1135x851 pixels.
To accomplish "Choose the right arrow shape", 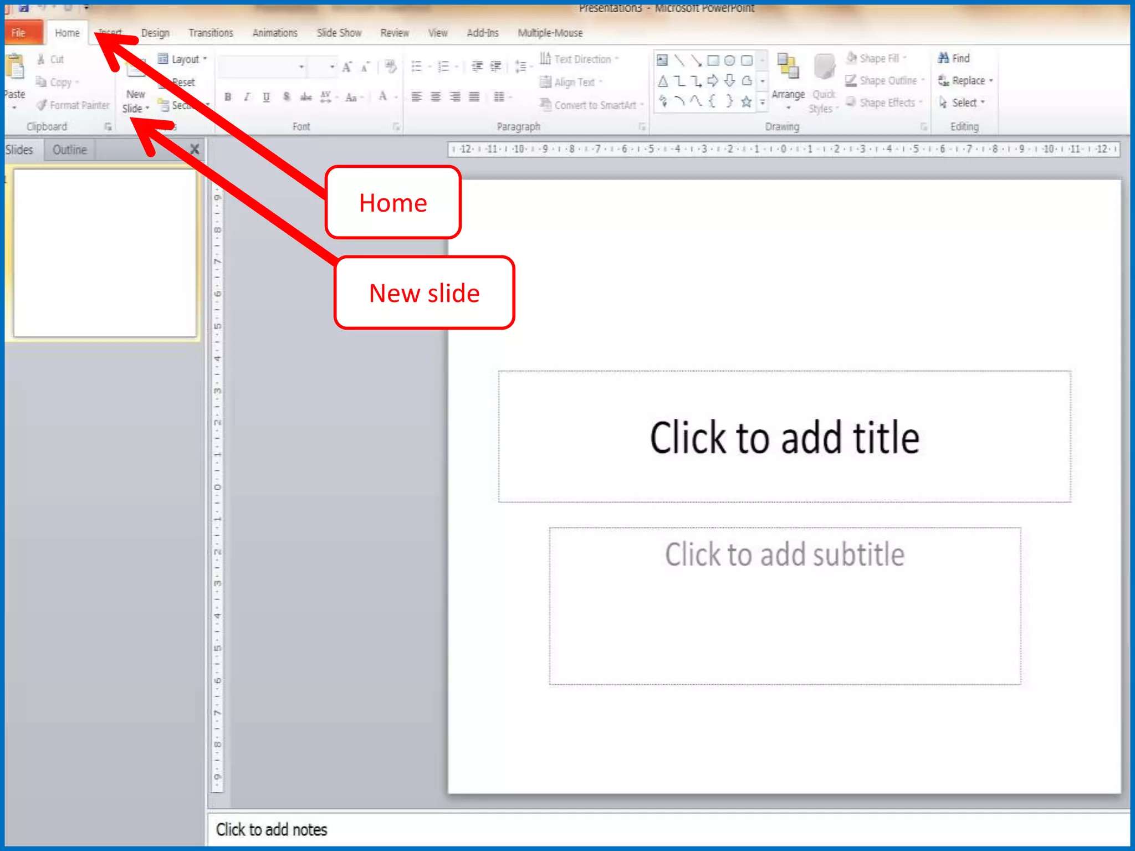I will click(713, 81).
